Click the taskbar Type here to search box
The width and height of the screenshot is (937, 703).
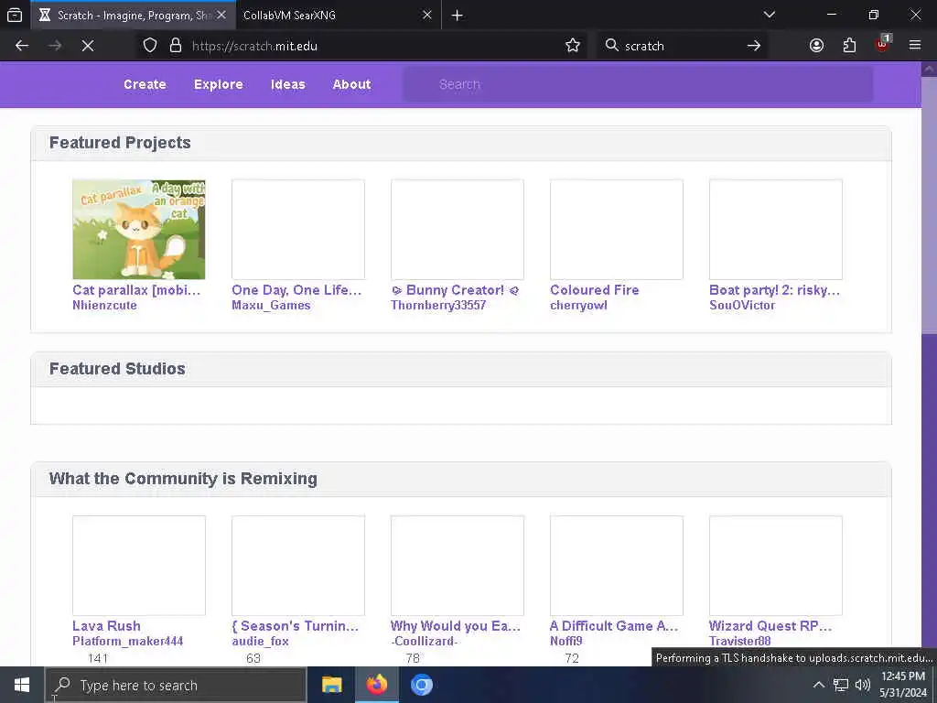coord(177,685)
